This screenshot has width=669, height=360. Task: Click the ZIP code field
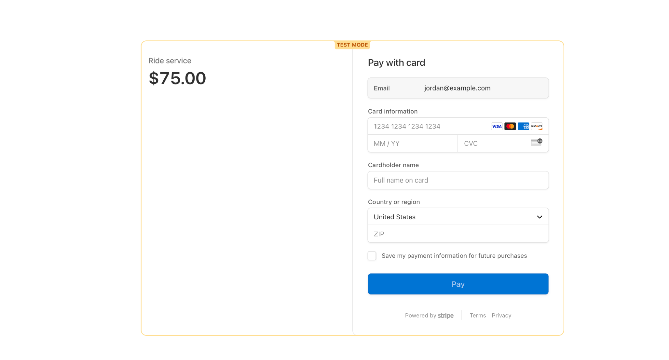458,234
